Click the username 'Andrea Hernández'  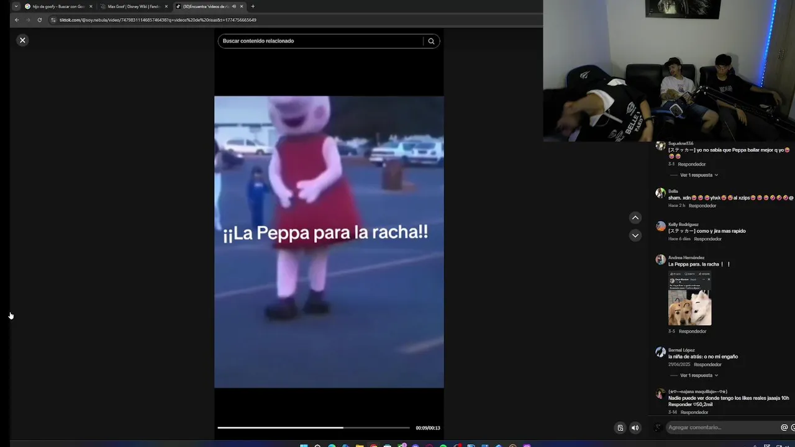tap(686, 258)
